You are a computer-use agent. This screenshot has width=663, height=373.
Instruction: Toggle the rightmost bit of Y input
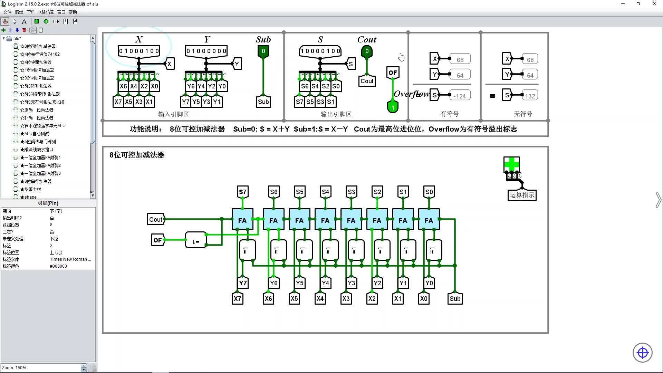point(224,51)
